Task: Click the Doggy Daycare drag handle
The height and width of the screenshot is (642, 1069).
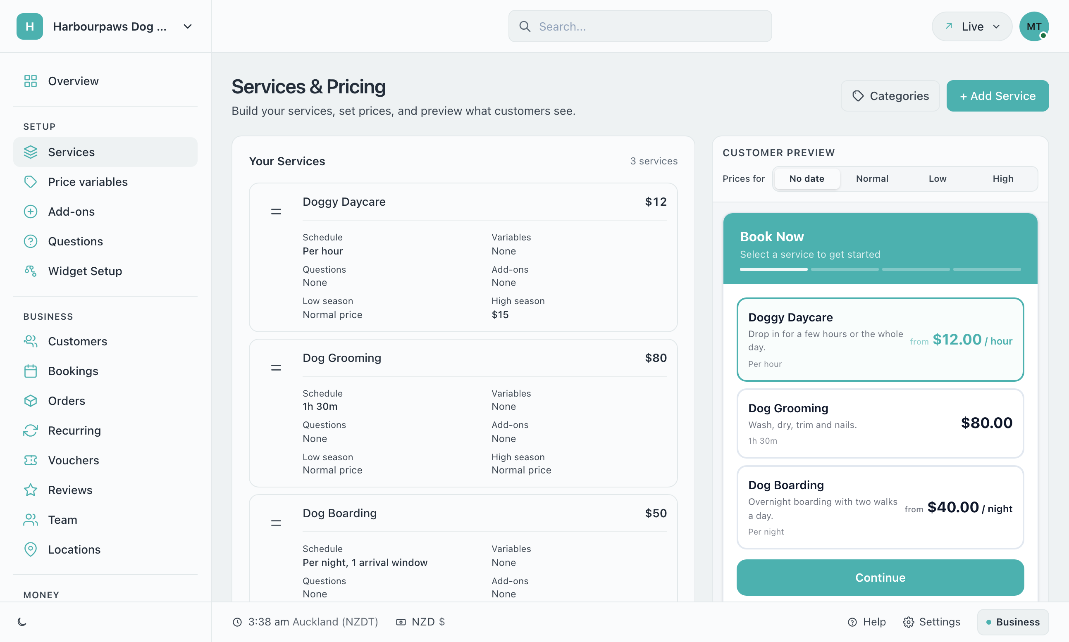Action: click(276, 212)
